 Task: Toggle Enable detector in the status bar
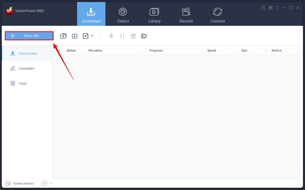(x=20, y=183)
